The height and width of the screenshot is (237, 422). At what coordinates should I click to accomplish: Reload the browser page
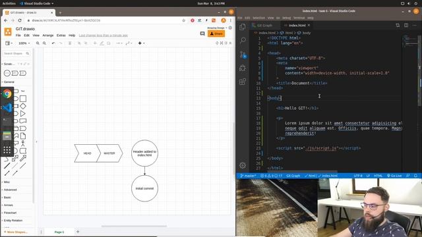pyautogui.click(x=20, y=20)
